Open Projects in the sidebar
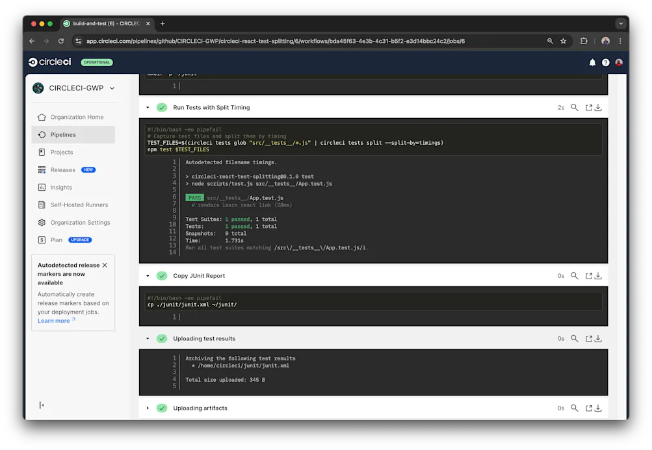 click(73, 152)
